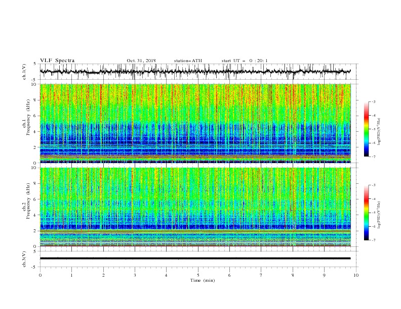Viewport: 401px width, 309px height.
Task: Click the time axis tick label '0'
Action: click(x=40, y=275)
